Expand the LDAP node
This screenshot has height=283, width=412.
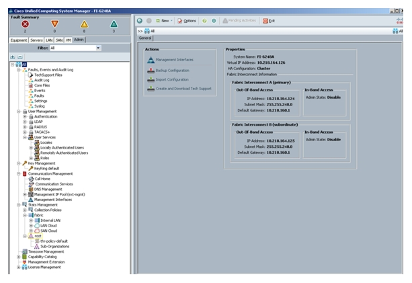[x=25, y=122]
